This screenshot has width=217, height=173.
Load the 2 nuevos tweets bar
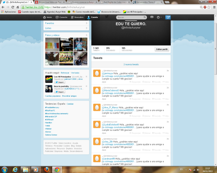click(x=131, y=65)
